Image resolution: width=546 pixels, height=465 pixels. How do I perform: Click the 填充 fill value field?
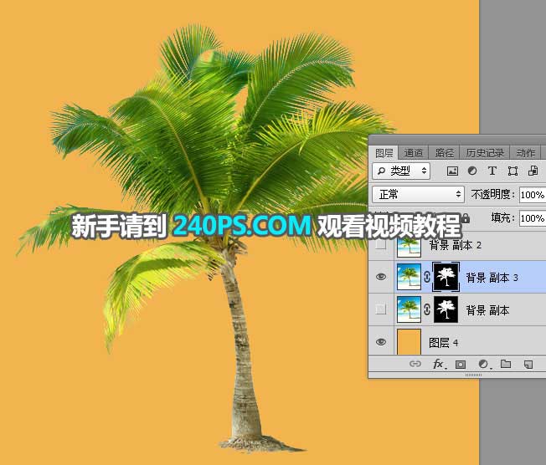click(x=533, y=218)
